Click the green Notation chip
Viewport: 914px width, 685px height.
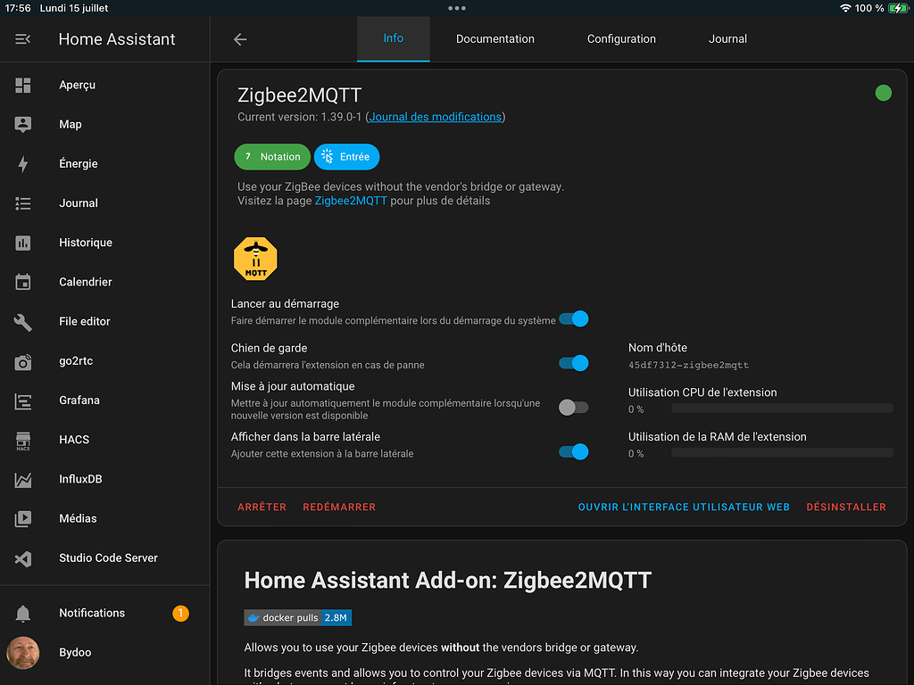click(x=272, y=157)
